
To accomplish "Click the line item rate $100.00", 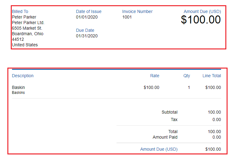I will pyautogui.click(x=151, y=87).
